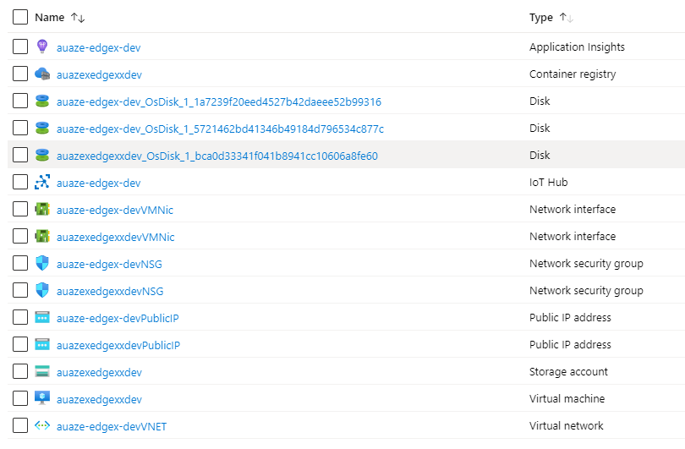685x449 pixels.
Task: Check the auazexedgexxdevPublicIP row checkbox
Action: (x=20, y=345)
